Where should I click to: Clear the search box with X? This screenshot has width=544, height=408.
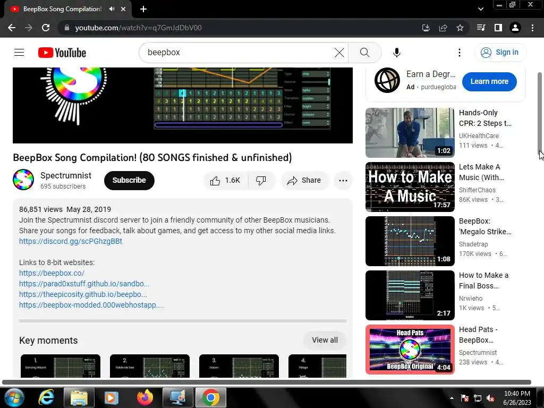pos(339,53)
